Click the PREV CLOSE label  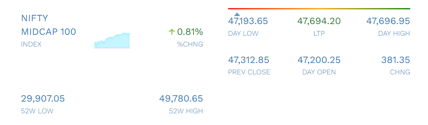249,72
